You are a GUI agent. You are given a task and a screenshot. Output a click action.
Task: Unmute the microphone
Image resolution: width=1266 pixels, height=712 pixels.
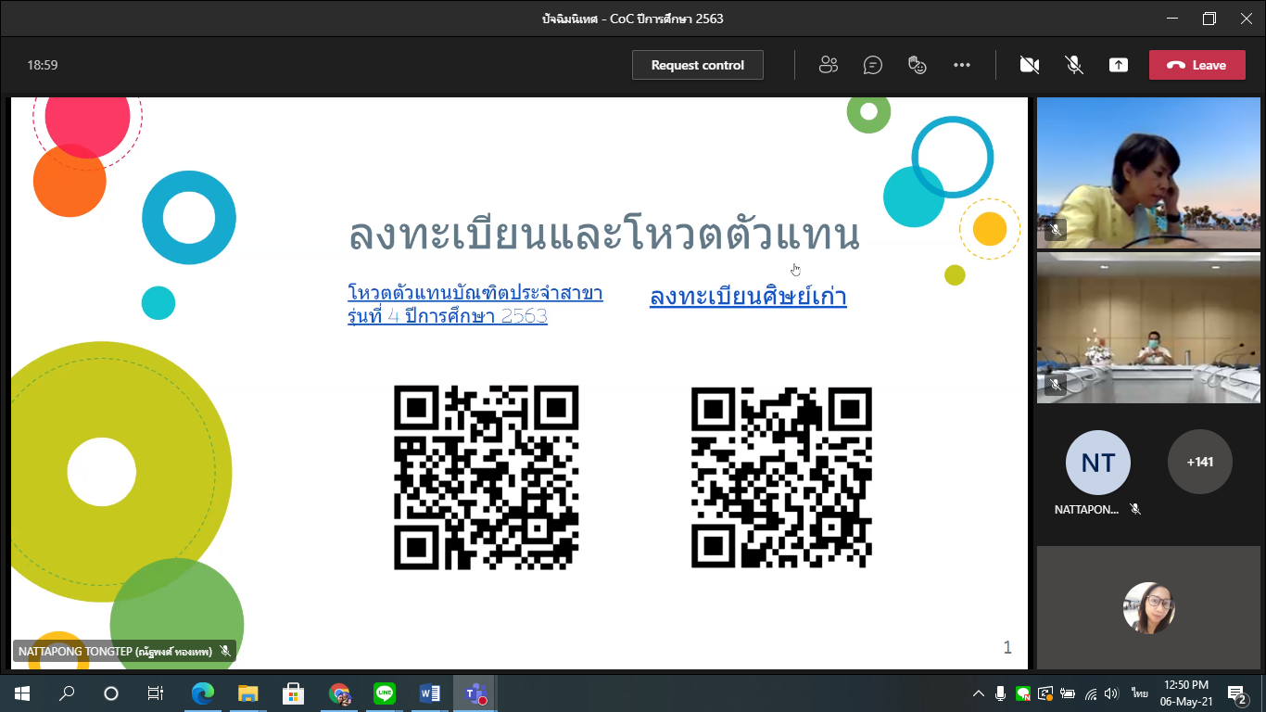click(1073, 65)
